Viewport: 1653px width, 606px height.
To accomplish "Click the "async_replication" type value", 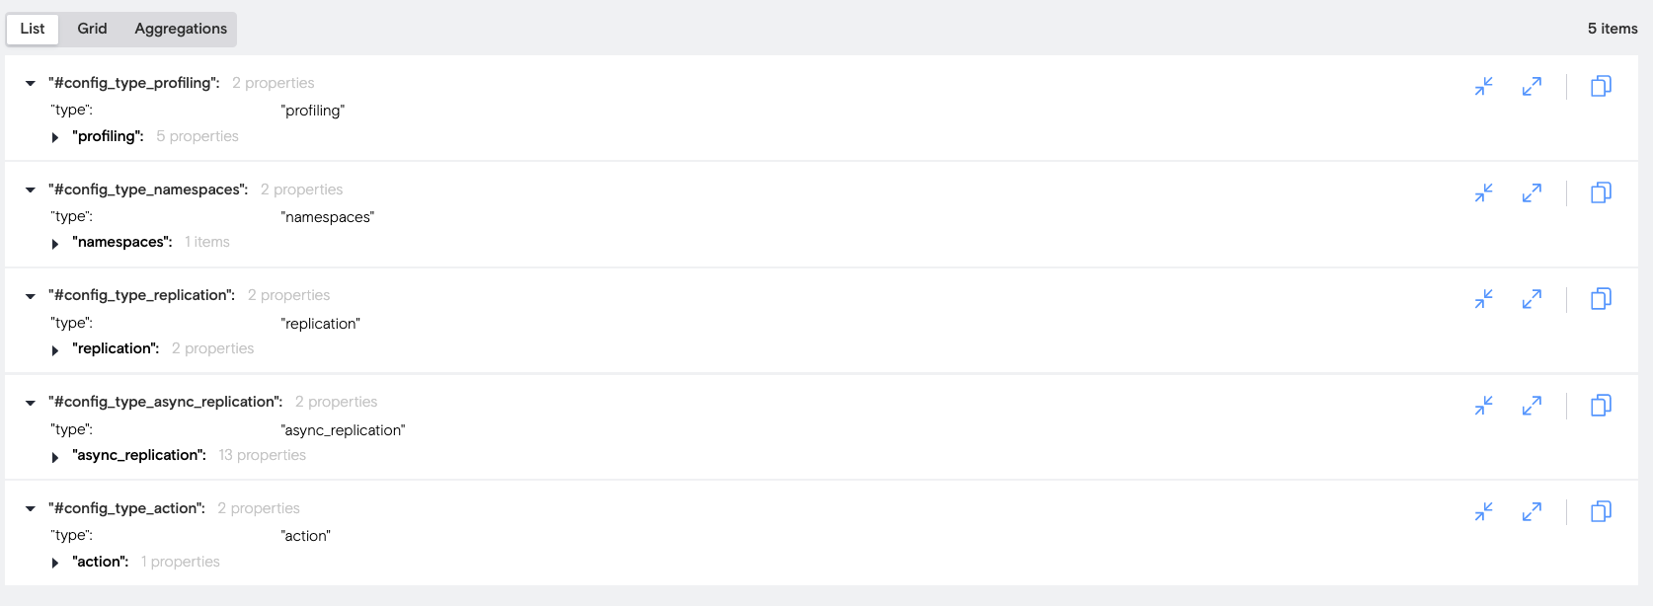I will coord(343,430).
